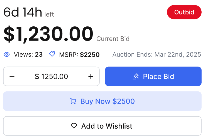Image resolution: width=205 pixels, height=140 pixels.
Task: Decrease the bid with the minus button
Action: [12, 76]
